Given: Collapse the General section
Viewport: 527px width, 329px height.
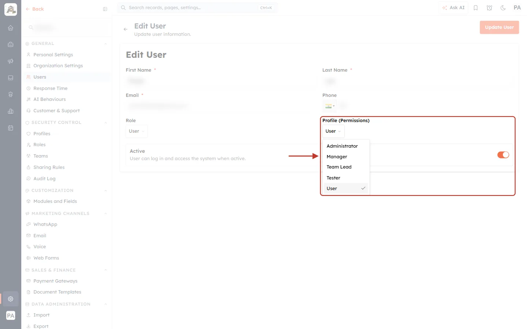Looking at the screenshot, I should tap(106, 44).
